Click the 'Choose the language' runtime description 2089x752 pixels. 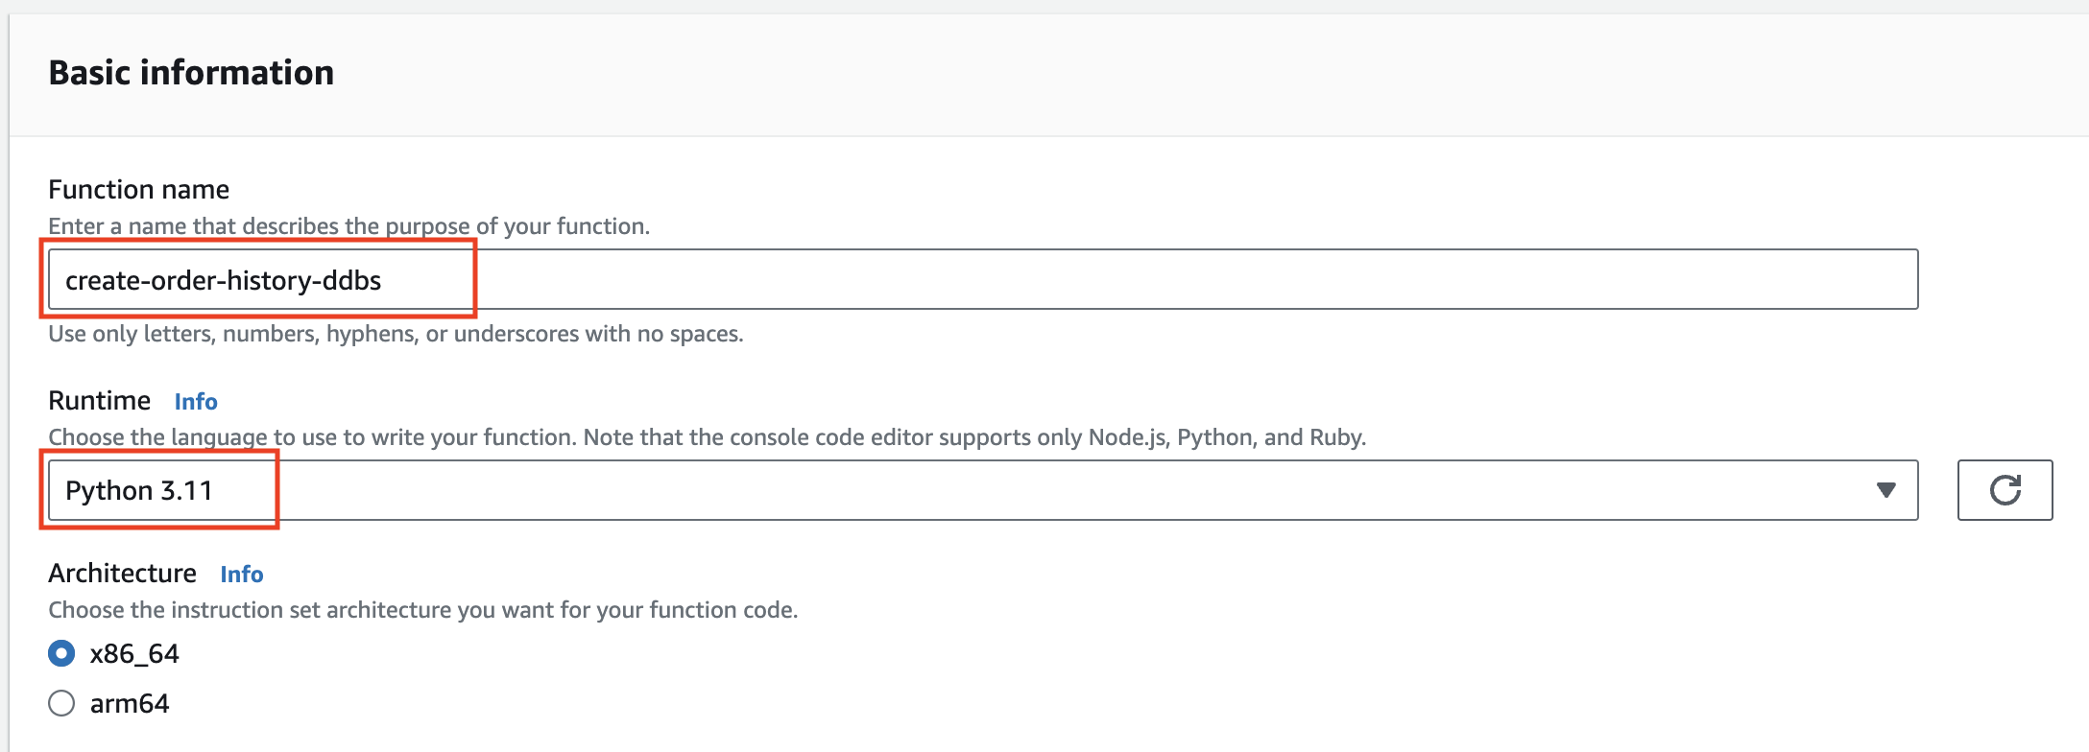(x=707, y=437)
